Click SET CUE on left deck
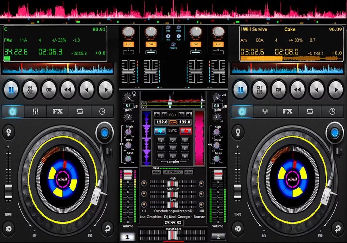Image resolution: width=347 pixels, height=243 pixels. point(30,90)
